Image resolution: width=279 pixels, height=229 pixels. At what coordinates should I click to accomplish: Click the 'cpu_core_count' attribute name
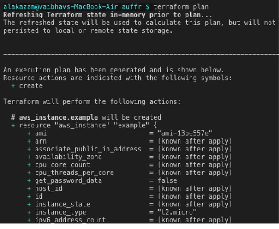coord(63,165)
